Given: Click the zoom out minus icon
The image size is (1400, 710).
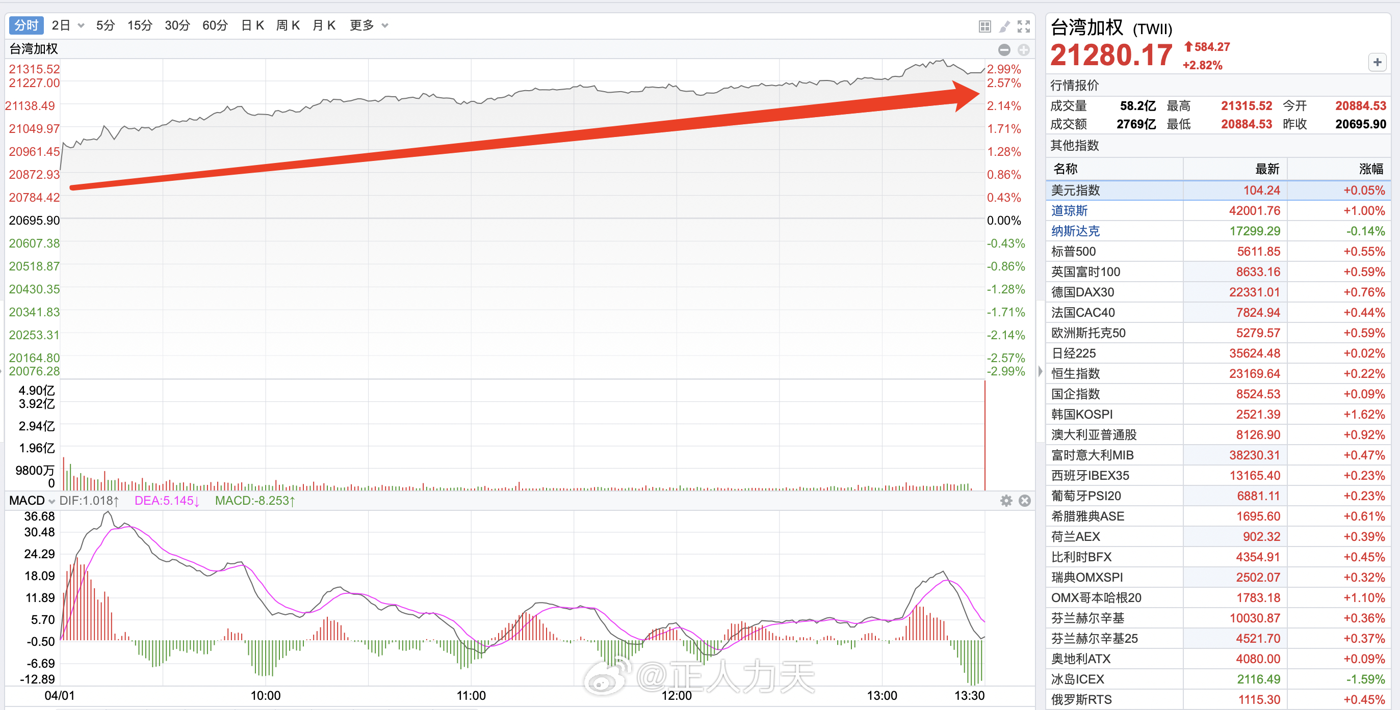Looking at the screenshot, I should click(x=1004, y=50).
